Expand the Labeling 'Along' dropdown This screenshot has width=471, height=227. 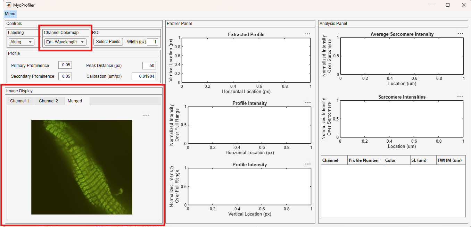(x=22, y=42)
